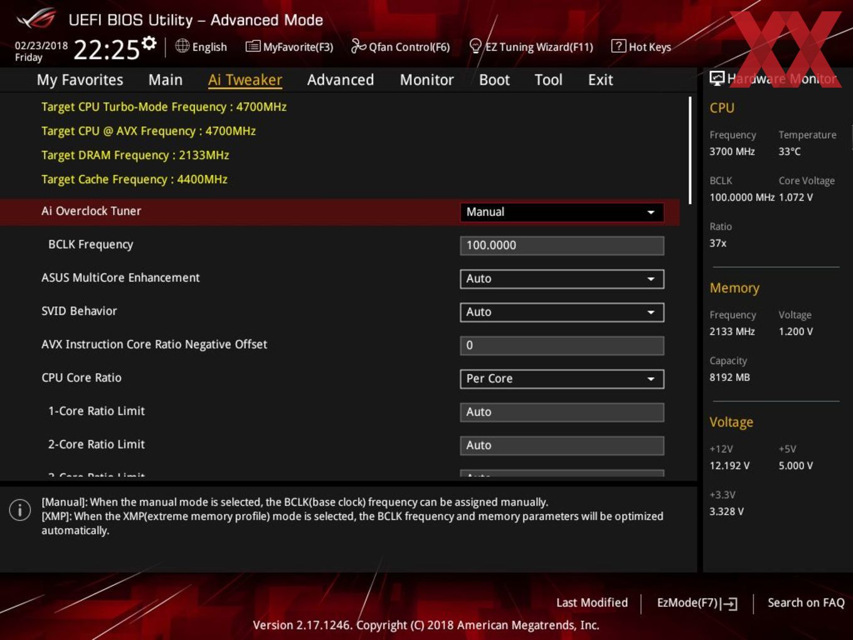Select the ASUS MultiCore Enhancement label
The image size is (853, 640).
[120, 277]
